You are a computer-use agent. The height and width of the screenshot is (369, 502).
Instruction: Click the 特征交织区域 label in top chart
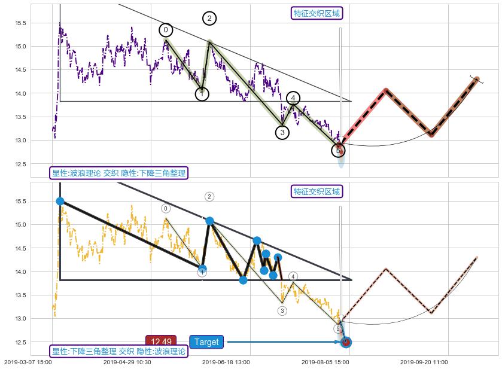[317, 13]
